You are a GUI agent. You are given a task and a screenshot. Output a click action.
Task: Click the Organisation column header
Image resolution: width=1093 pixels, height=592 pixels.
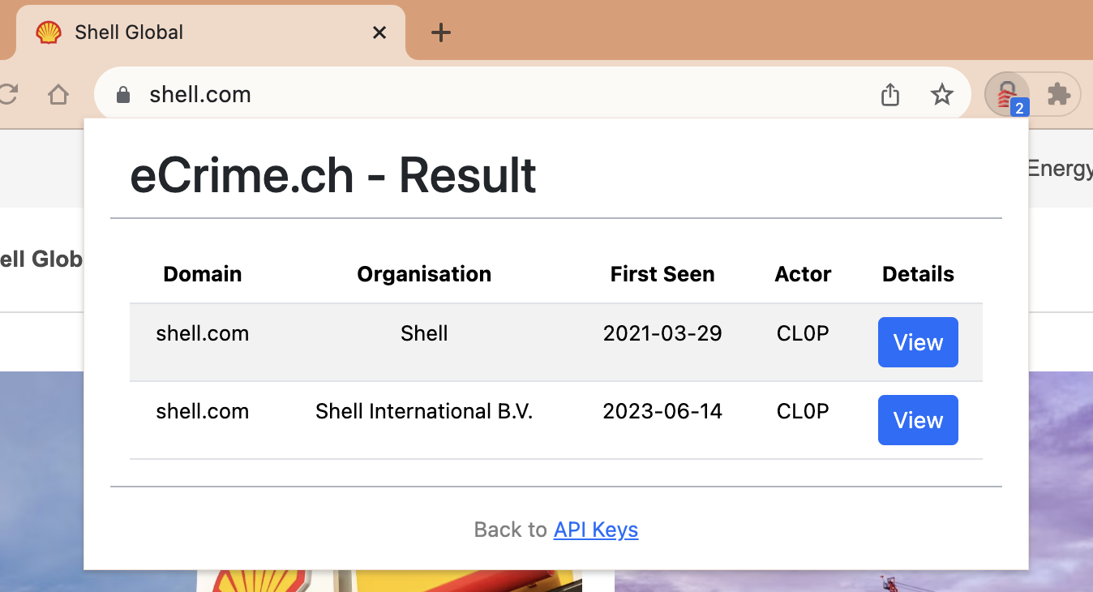(x=424, y=274)
